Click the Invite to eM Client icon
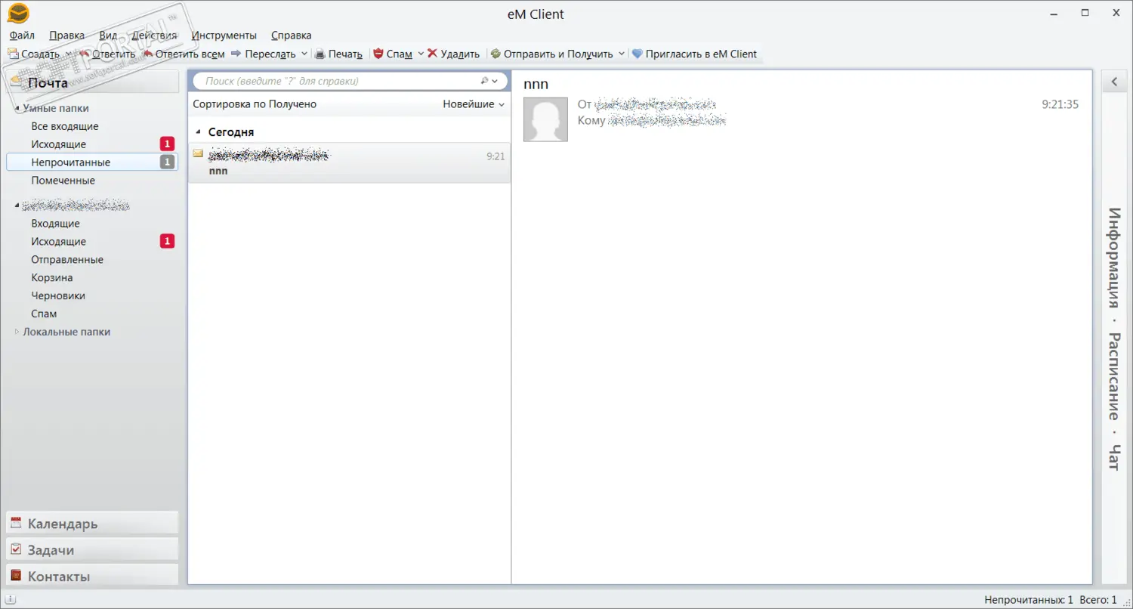Screen dimensions: 1133x609 (638, 54)
